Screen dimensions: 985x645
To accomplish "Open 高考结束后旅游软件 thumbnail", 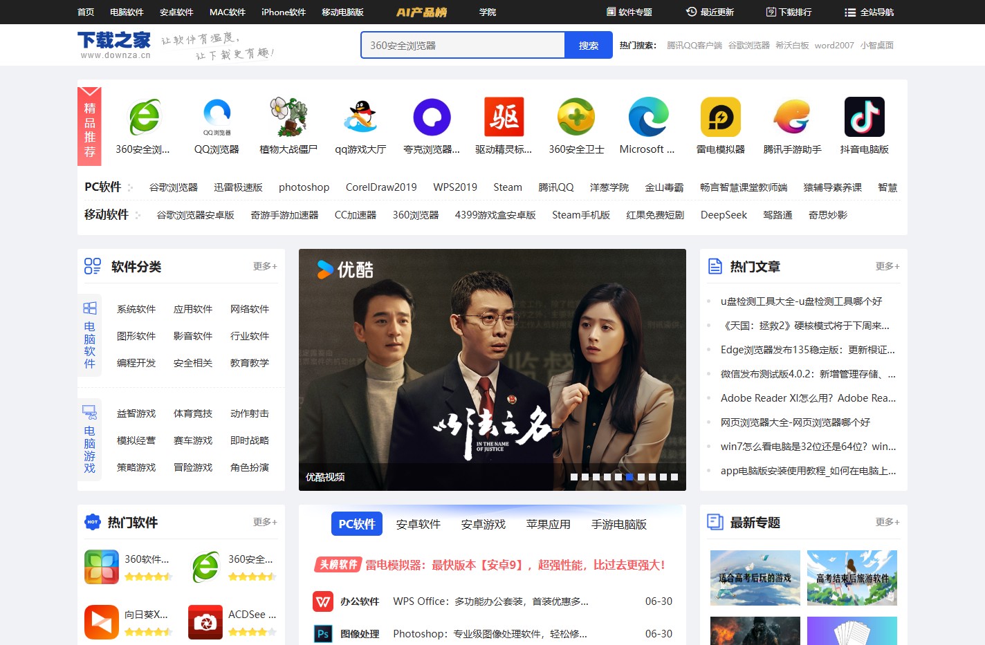I will (x=852, y=578).
